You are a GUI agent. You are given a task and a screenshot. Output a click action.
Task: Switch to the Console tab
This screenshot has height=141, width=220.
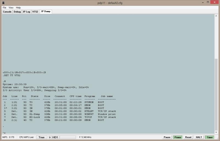click(7, 12)
